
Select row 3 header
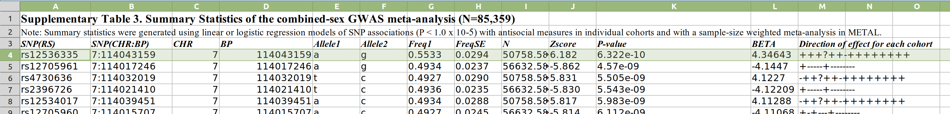coord(10,44)
